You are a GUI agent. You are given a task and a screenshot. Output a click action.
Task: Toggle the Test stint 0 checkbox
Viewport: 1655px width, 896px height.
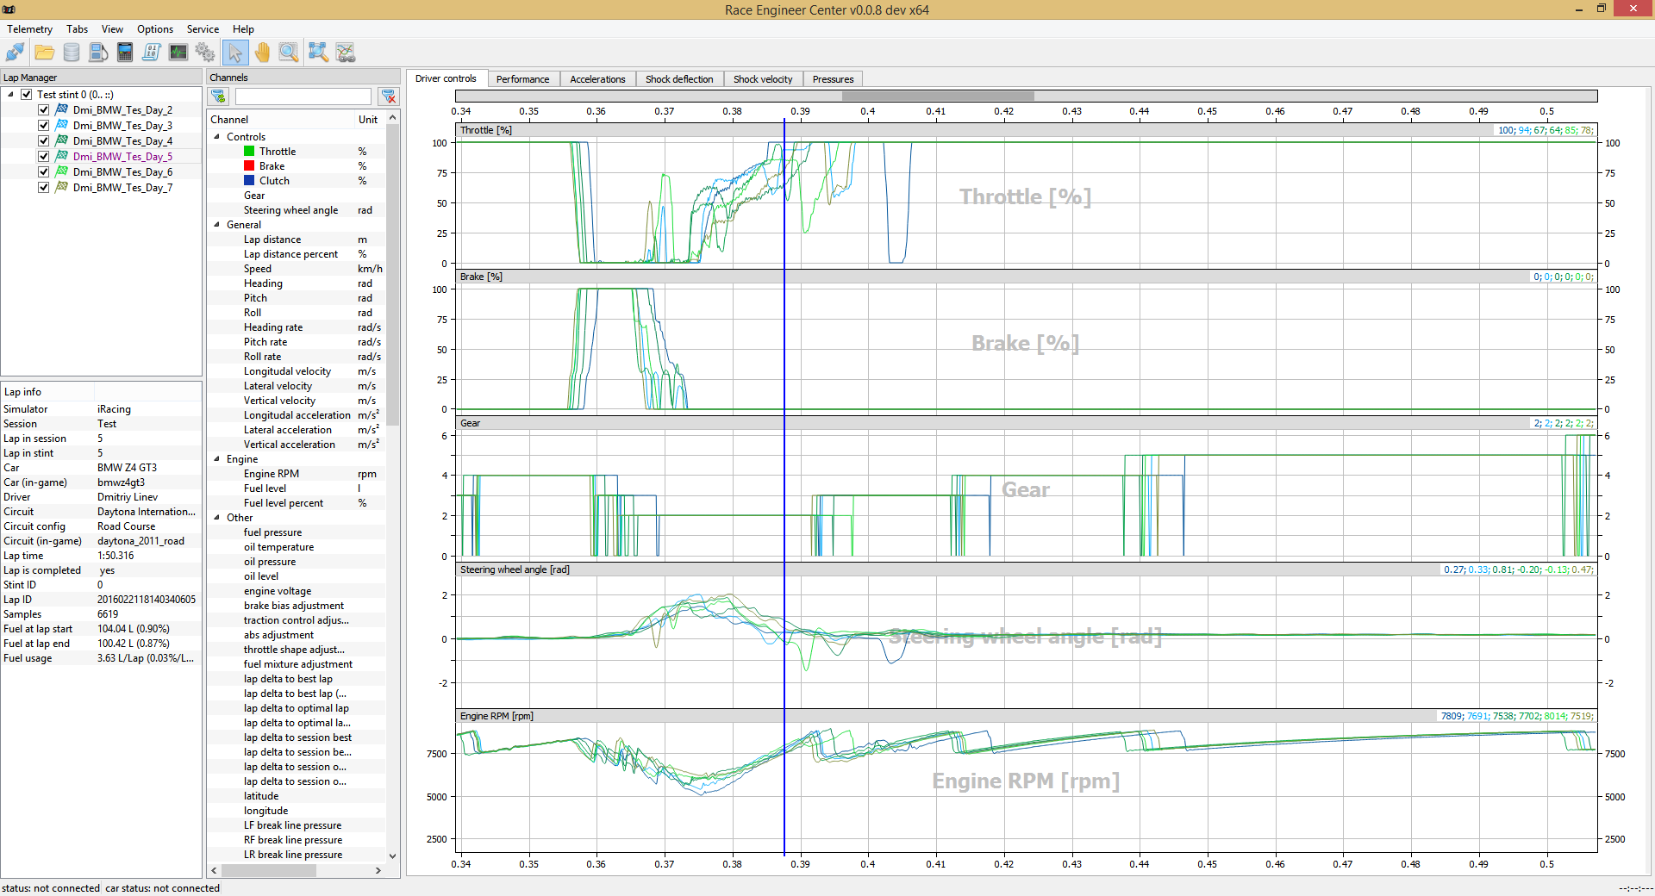pos(27,95)
